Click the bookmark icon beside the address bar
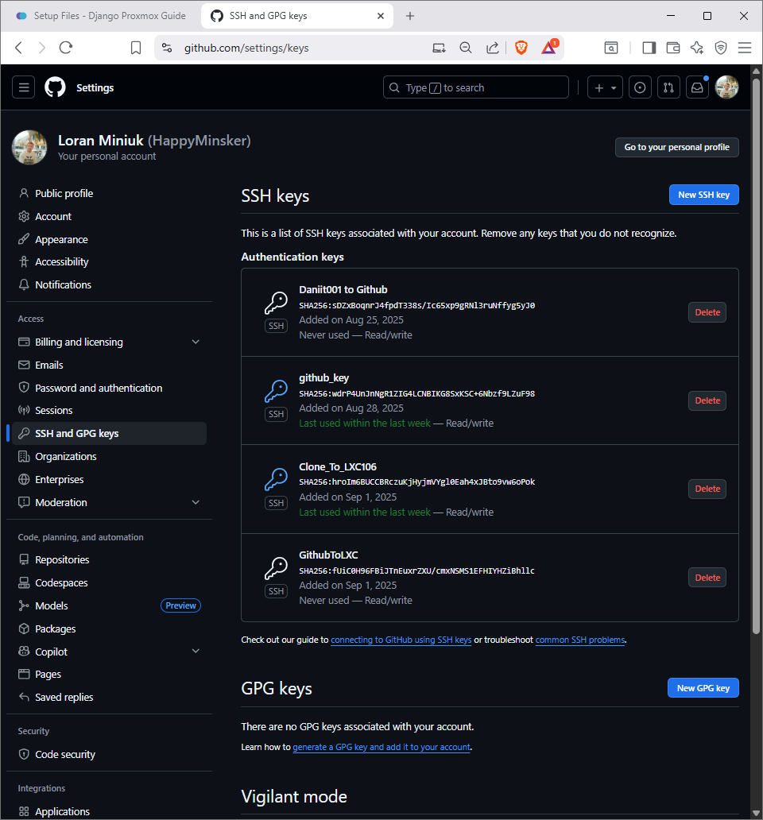 (x=135, y=48)
